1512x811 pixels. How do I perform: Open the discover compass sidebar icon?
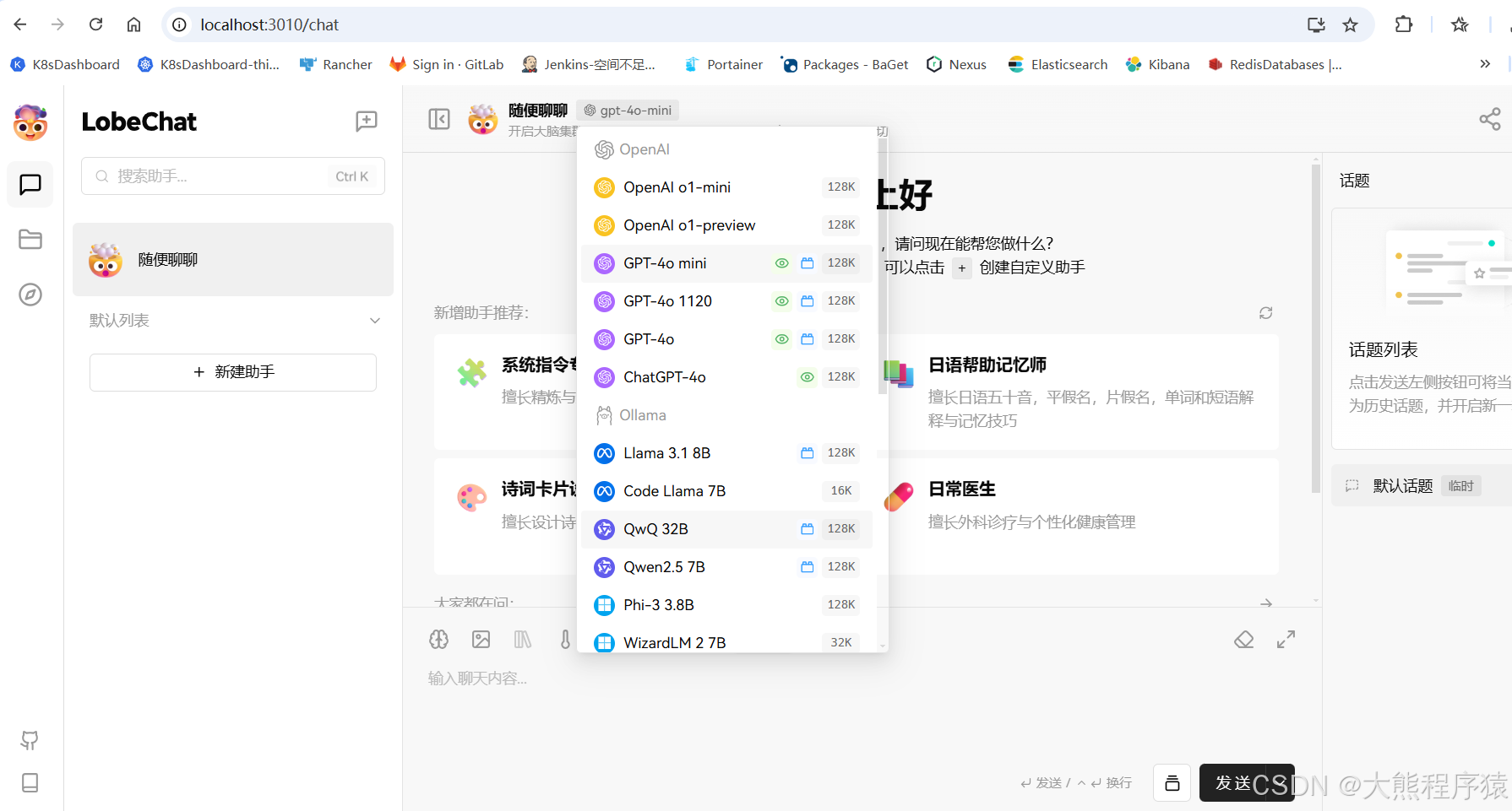click(30, 295)
